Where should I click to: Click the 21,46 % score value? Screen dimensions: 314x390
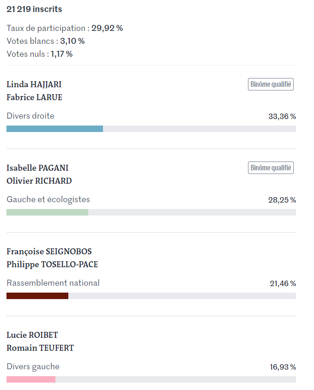283,283
